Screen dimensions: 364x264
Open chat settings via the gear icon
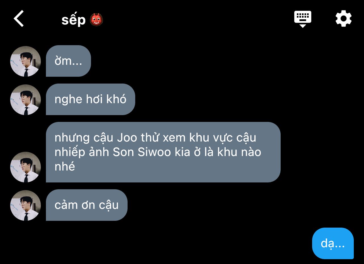343,18
